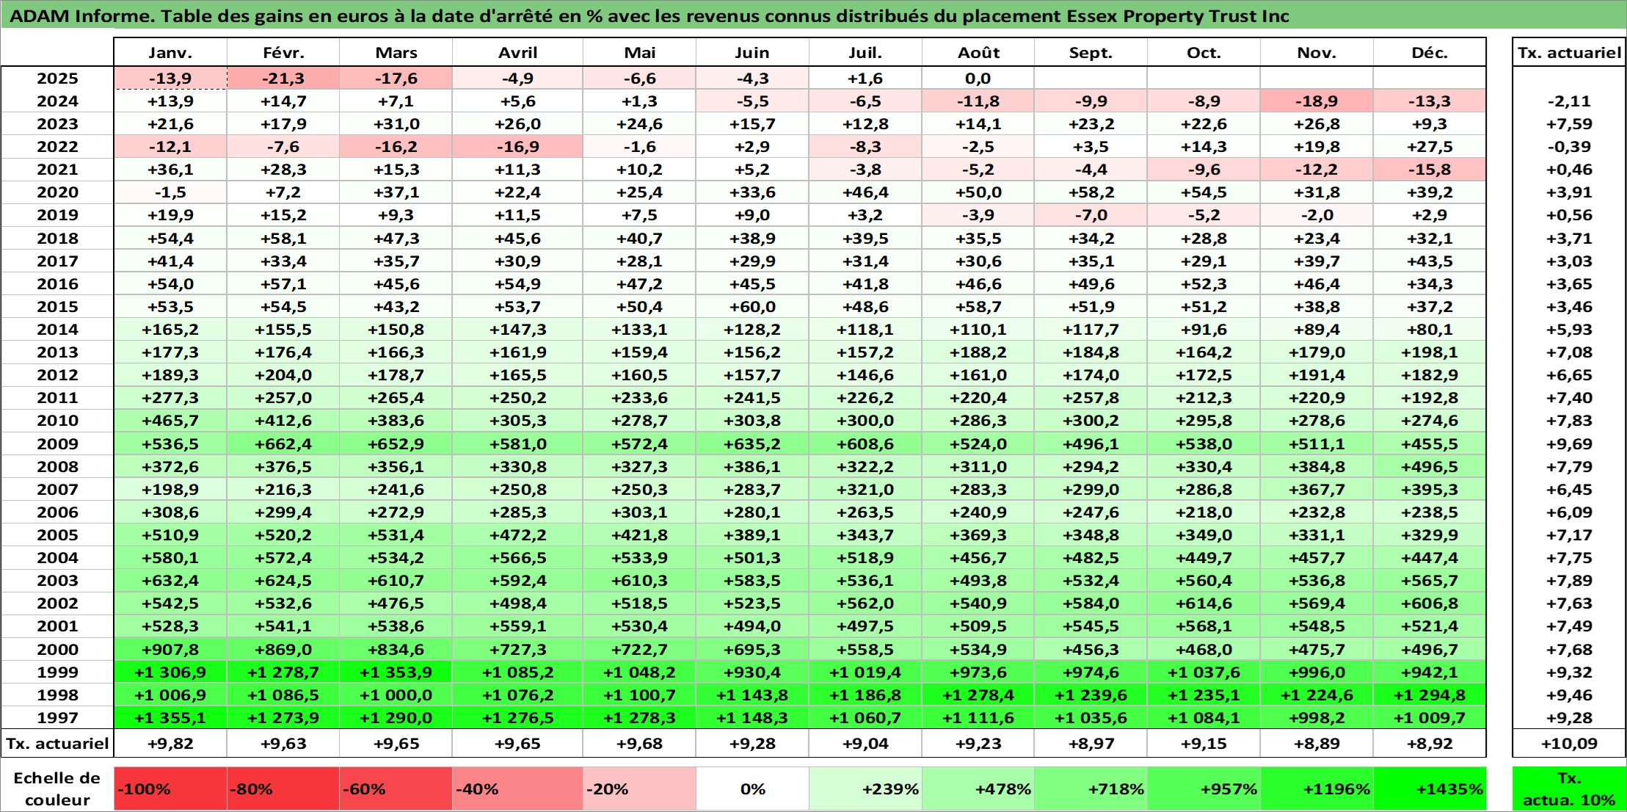This screenshot has height=812, width=1627.
Task: Click the Mars column header
Action: (x=396, y=52)
